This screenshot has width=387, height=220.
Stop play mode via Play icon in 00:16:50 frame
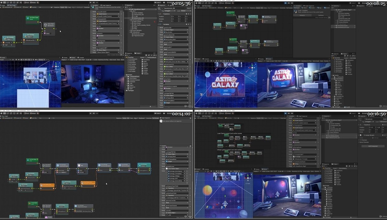click(x=285, y=113)
